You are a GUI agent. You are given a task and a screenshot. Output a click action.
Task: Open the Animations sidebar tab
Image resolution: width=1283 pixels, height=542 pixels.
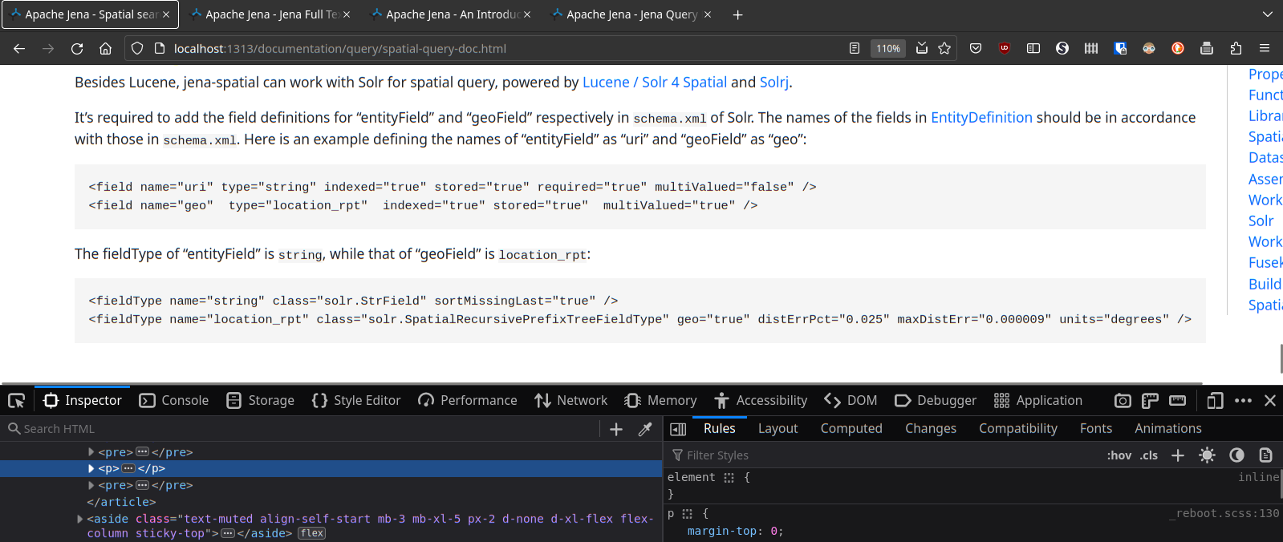coord(1168,429)
